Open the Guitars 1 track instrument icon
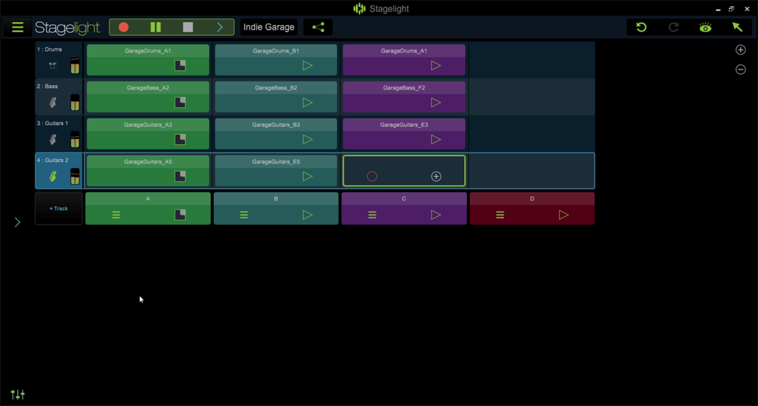 click(53, 140)
